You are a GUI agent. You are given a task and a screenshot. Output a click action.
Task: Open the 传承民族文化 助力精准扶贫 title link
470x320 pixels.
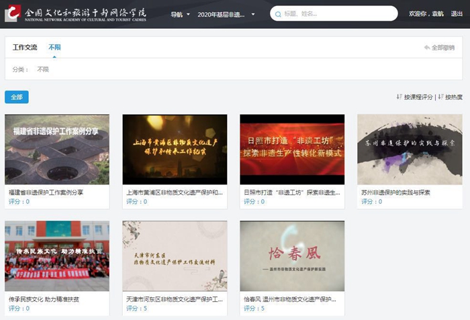[44, 299]
